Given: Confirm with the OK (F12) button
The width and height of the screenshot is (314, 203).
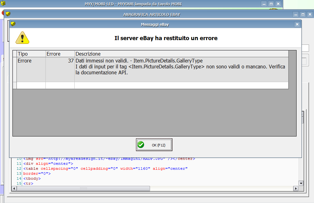Looking at the screenshot, I should click(154, 145).
